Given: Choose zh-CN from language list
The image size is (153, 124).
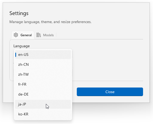Looking at the screenshot, I should pyautogui.click(x=43, y=64).
